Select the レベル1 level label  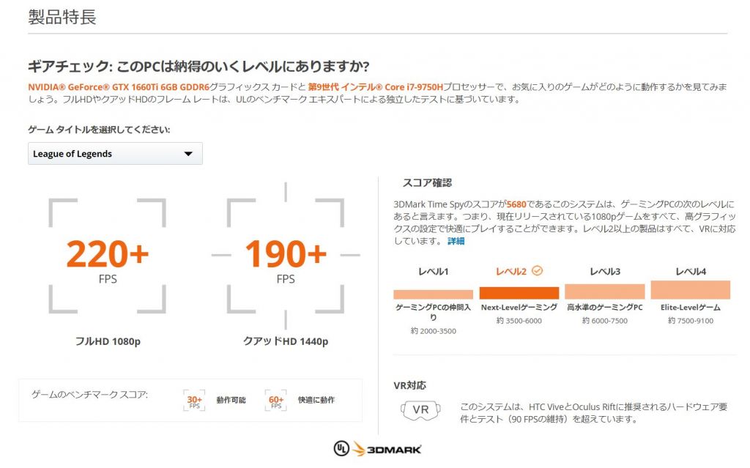click(x=434, y=272)
